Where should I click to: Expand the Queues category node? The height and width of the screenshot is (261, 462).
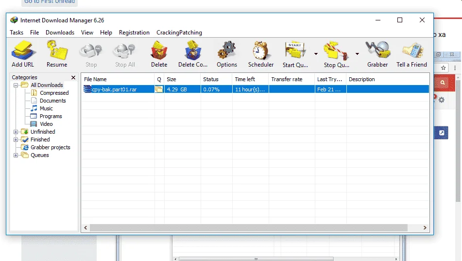[16, 155]
